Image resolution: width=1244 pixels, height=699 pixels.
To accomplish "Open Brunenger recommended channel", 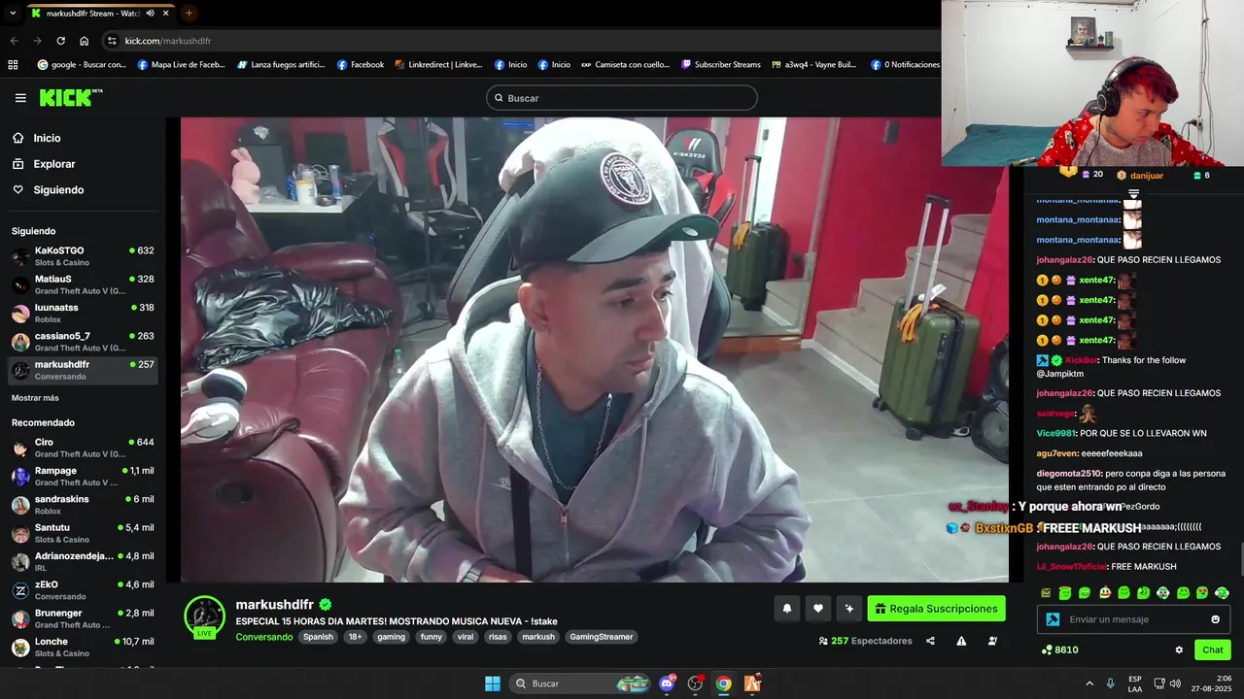I will pos(83,618).
